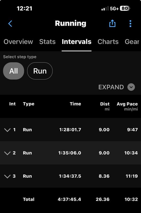The image size is (141, 213).
Task: Tap the EXPAND text button
Action: [111, 87]
